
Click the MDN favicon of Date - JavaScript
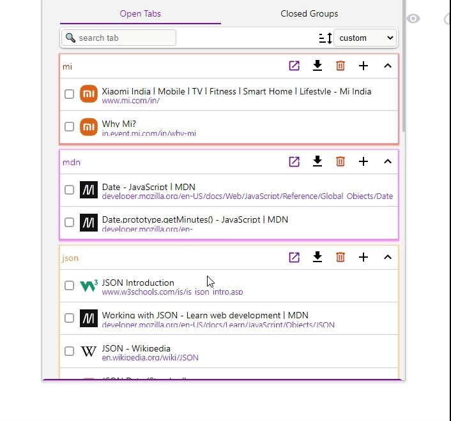pos(89,190)
